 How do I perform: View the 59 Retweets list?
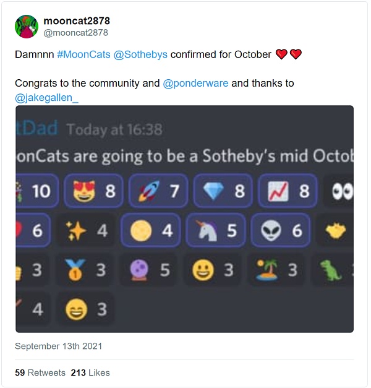pos(40,373)
